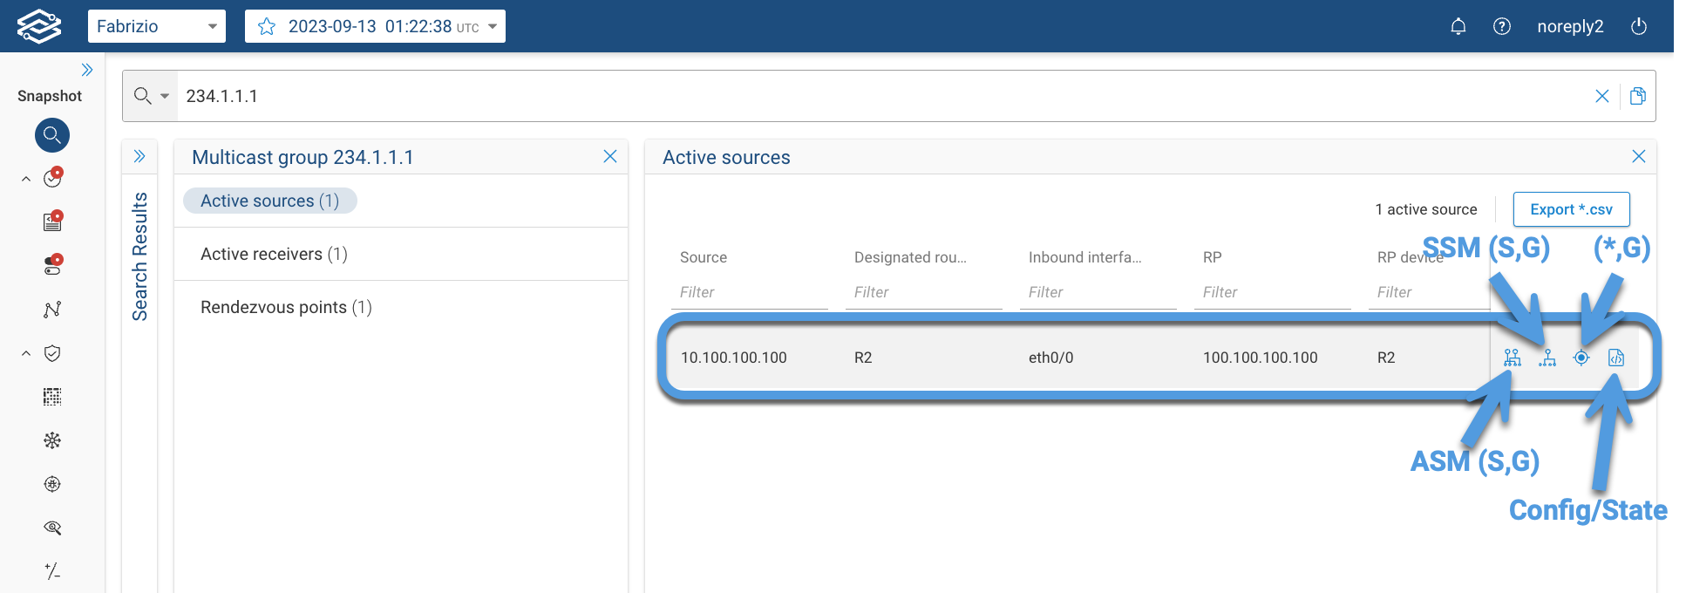Viewport: 1686px width, 593px height.
Task: Click the Inbound interface column header
Action: 1084,257
